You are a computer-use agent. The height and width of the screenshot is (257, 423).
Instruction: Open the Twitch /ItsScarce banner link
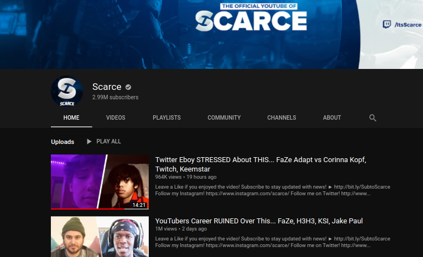[401, 24]
